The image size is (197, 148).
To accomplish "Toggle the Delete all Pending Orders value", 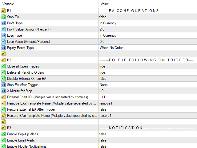I will pos(103,72).
